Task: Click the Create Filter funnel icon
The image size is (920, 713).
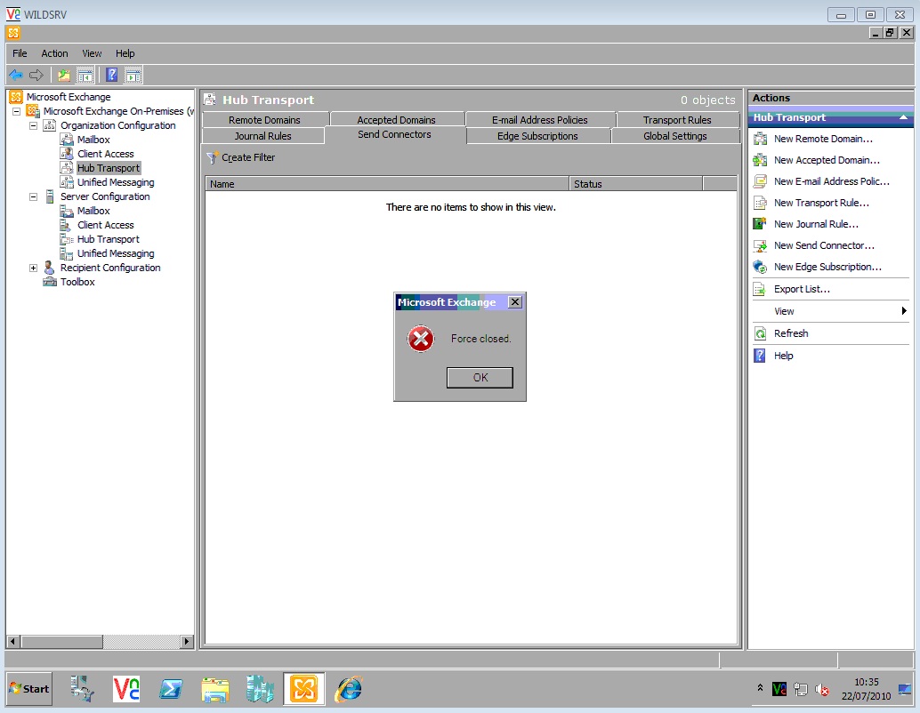Action: (212, 157)
